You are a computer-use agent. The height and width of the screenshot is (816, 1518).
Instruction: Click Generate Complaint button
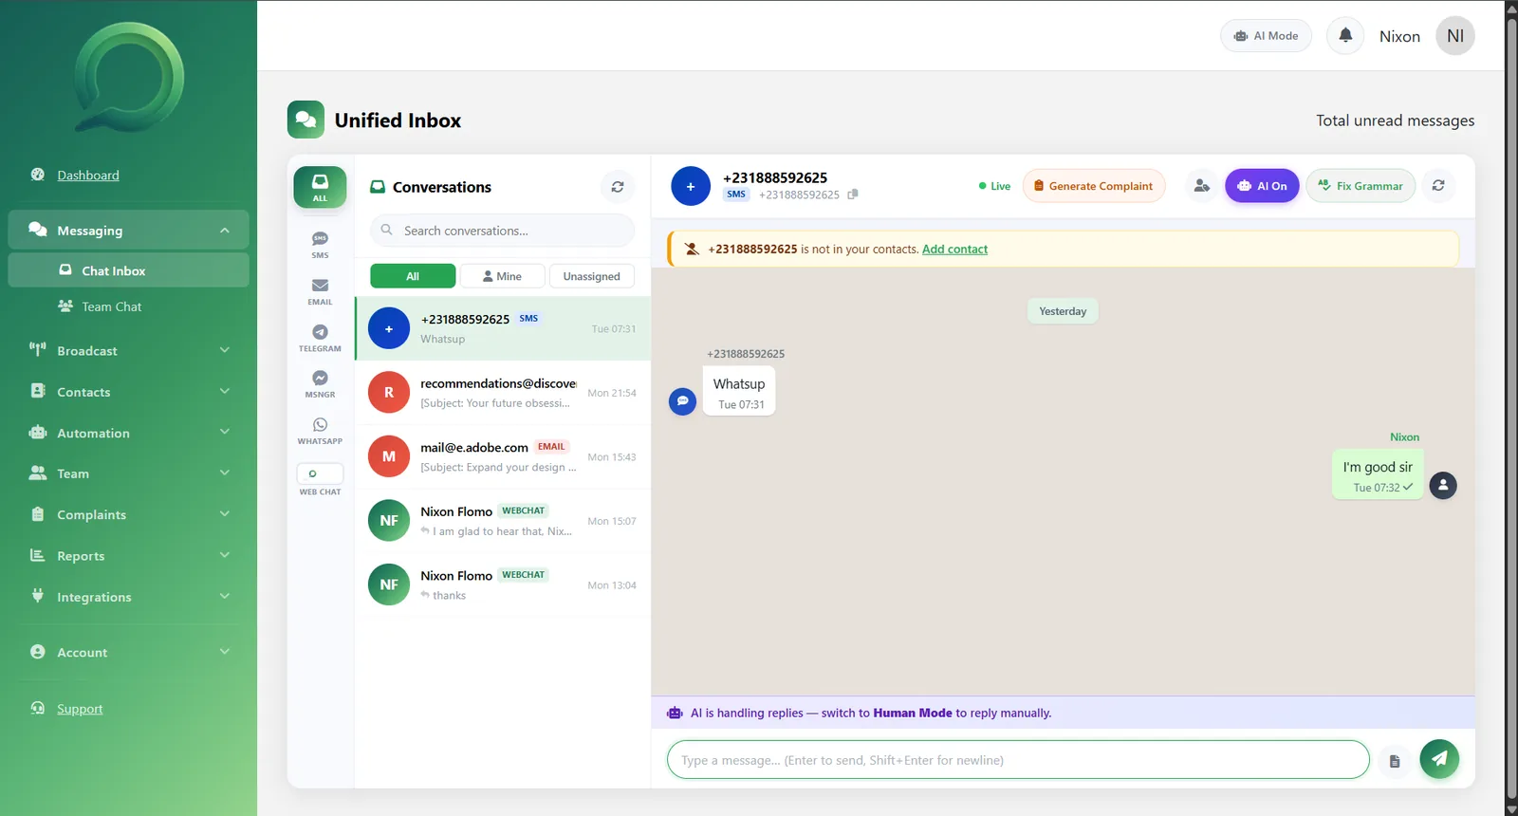click(x=1093, y=186)
